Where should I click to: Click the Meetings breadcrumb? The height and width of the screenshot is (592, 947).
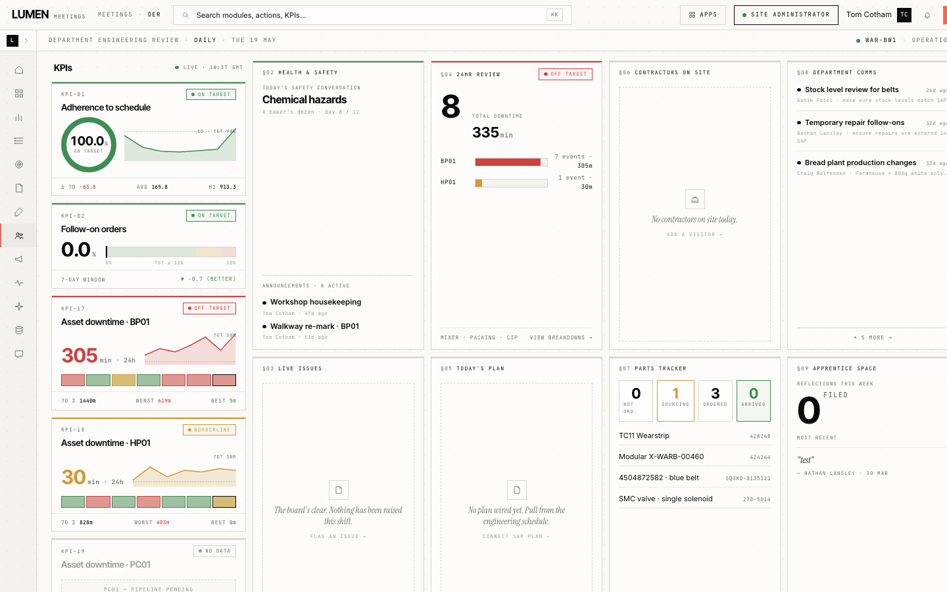click(x=115, y=14)
